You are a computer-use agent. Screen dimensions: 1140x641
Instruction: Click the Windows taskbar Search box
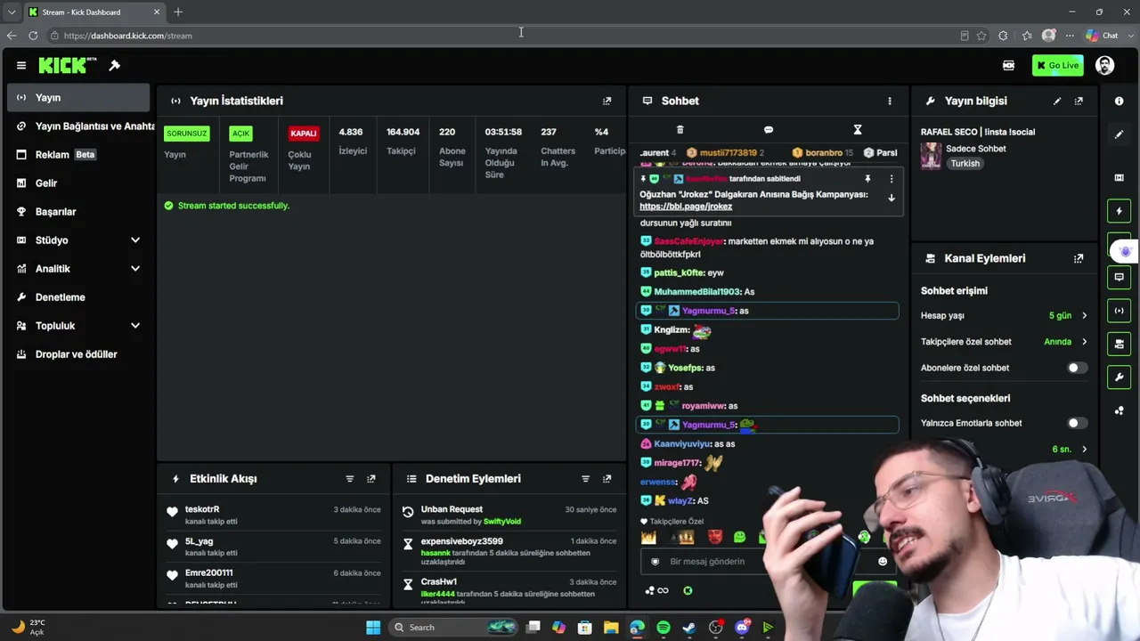[x=455, y=628]
